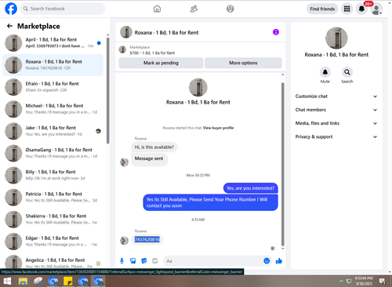This screenshot has width=392, height=287.
Task: Click the listing thumbnail in the right panel
Action: coord(336,38)
